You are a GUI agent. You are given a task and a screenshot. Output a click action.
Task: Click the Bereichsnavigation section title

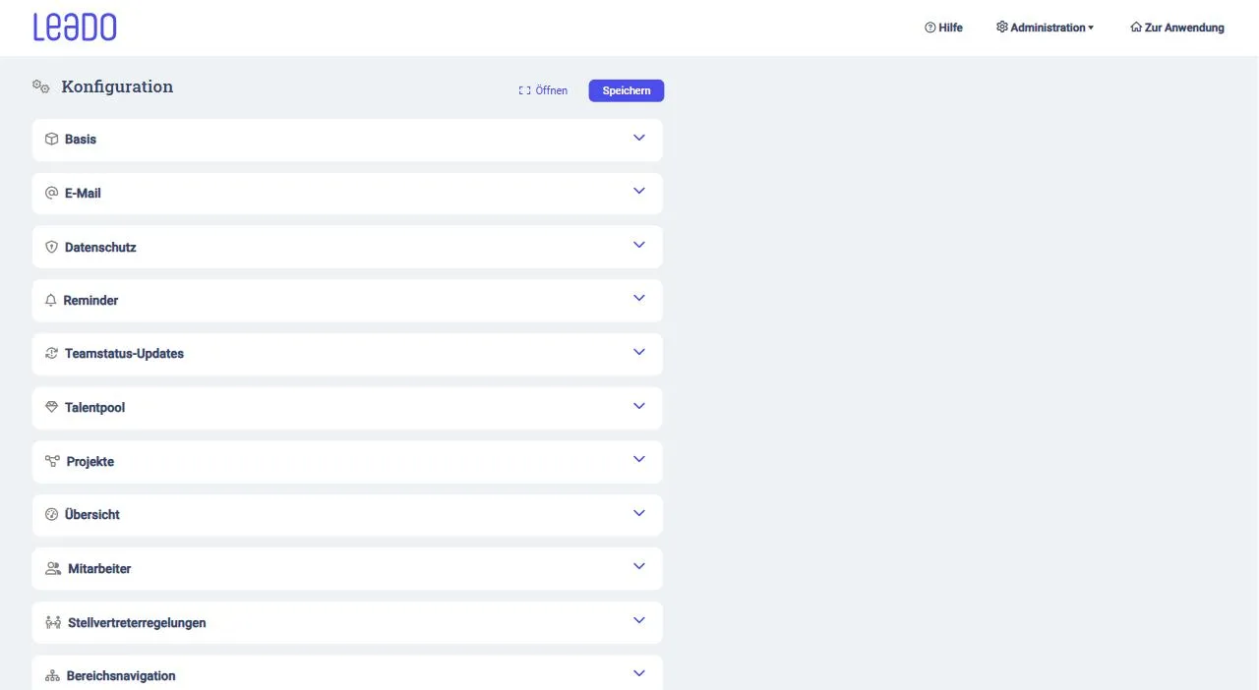click(121, 676)
